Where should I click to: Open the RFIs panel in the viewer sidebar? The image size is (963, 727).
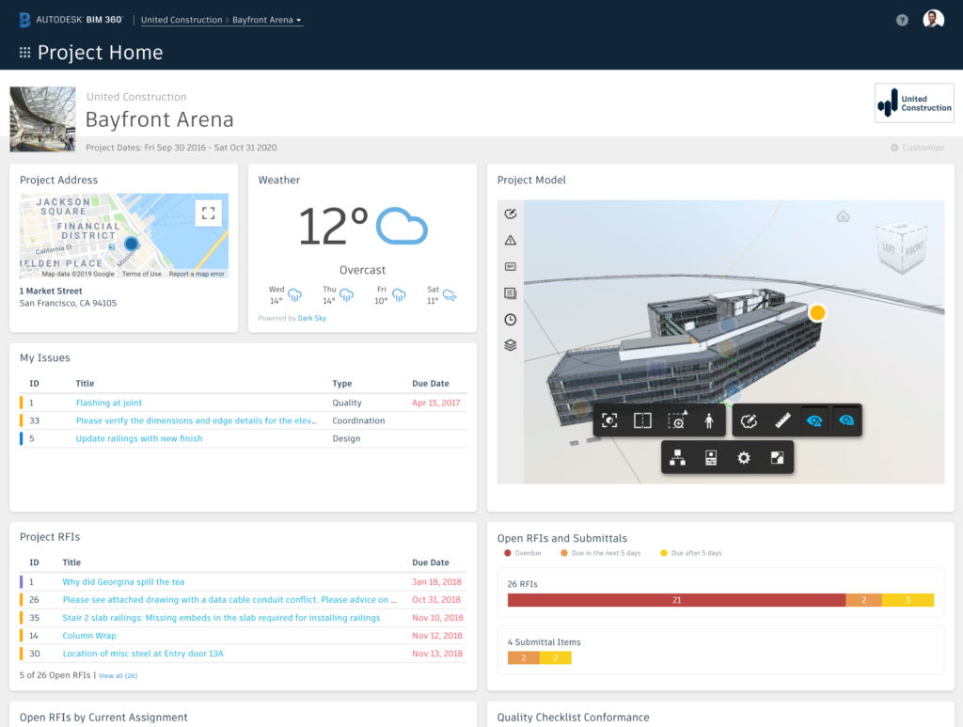[511, 266]
